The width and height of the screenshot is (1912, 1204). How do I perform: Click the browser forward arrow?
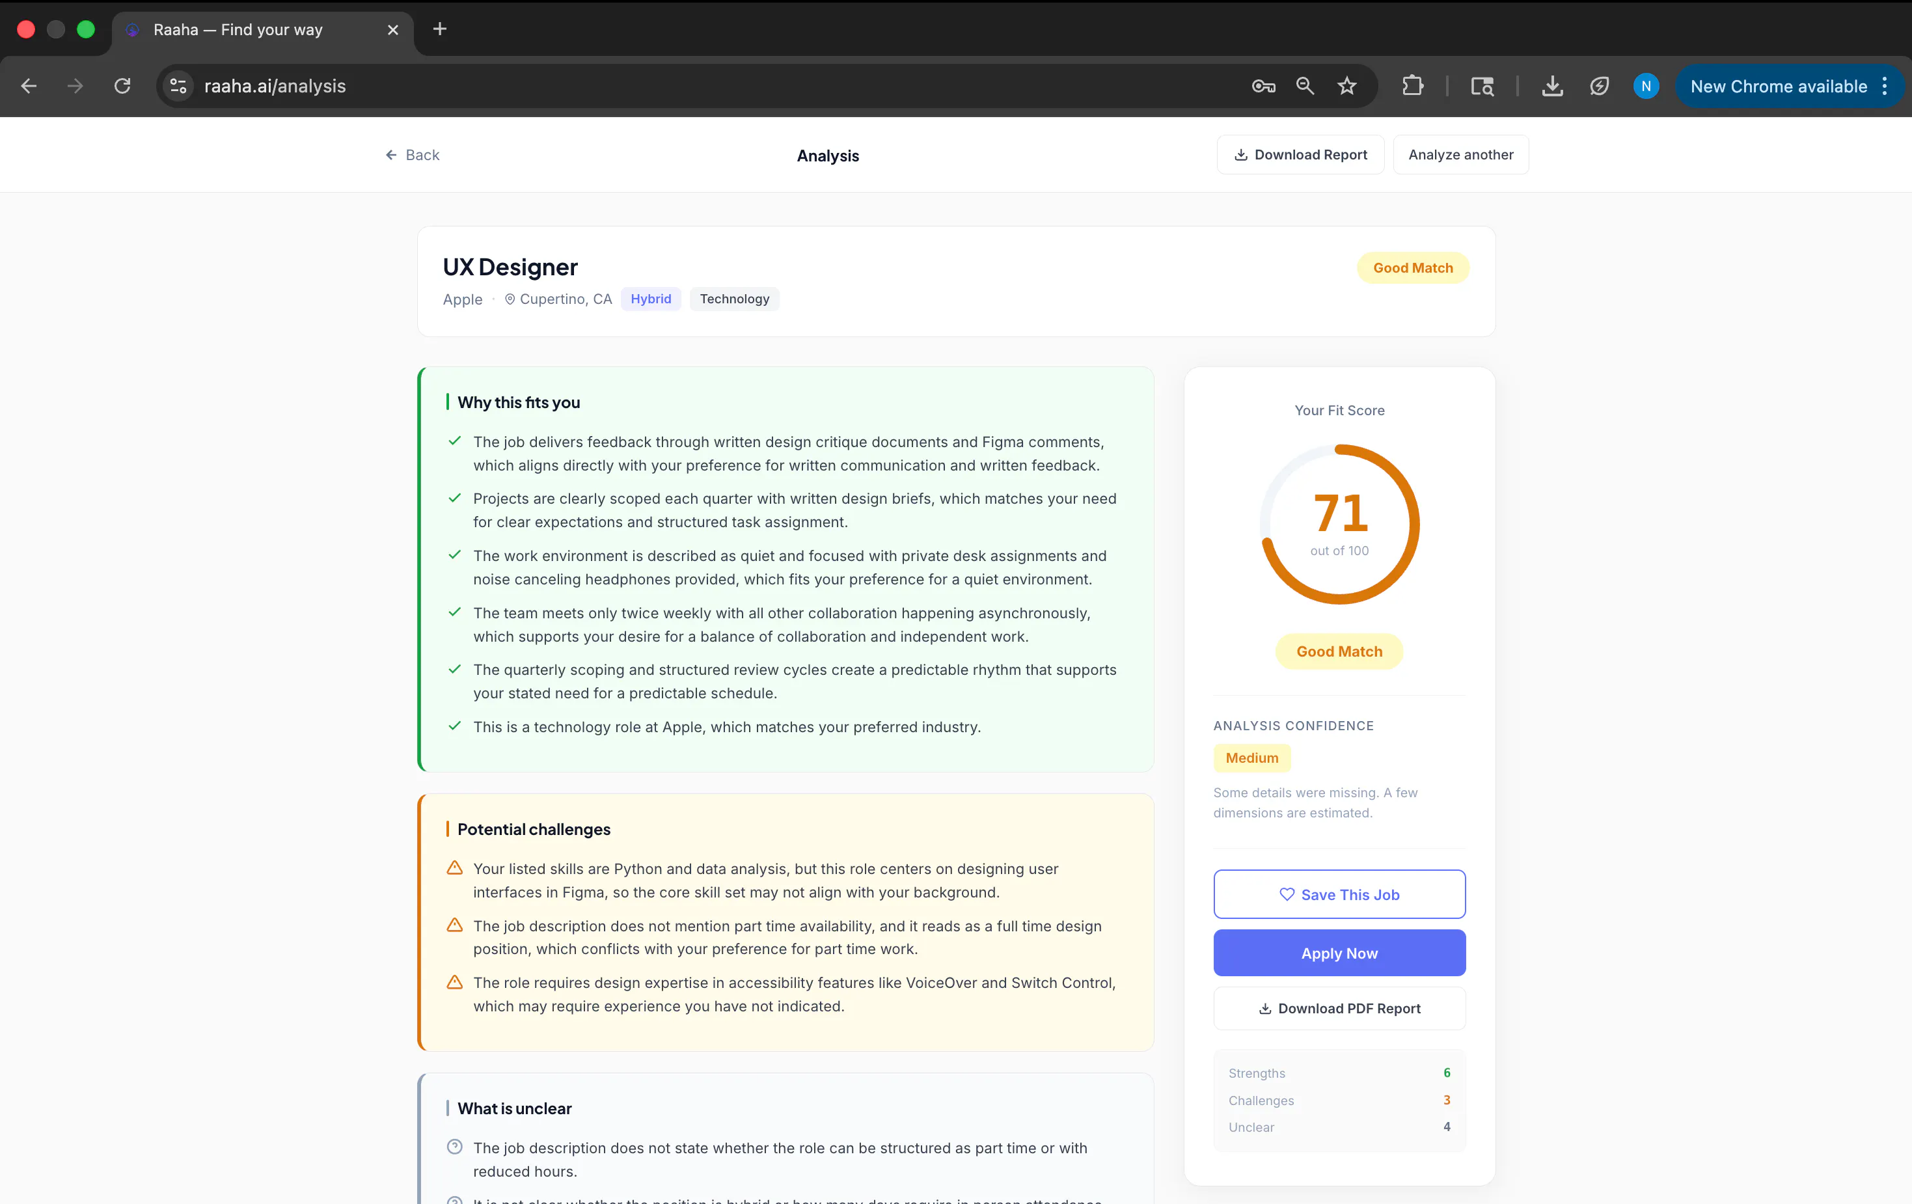(x=75, y=86)
